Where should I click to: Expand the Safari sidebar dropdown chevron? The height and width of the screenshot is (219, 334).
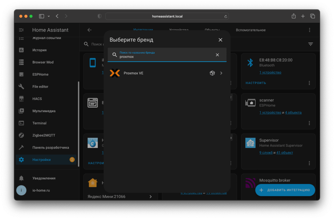[x=49, y=16]
